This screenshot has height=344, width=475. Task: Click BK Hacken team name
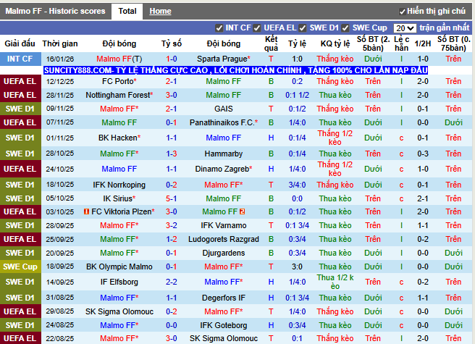(119, 138)
